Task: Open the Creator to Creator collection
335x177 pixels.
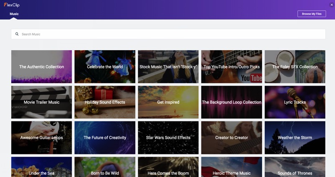Action: [232, 138]
